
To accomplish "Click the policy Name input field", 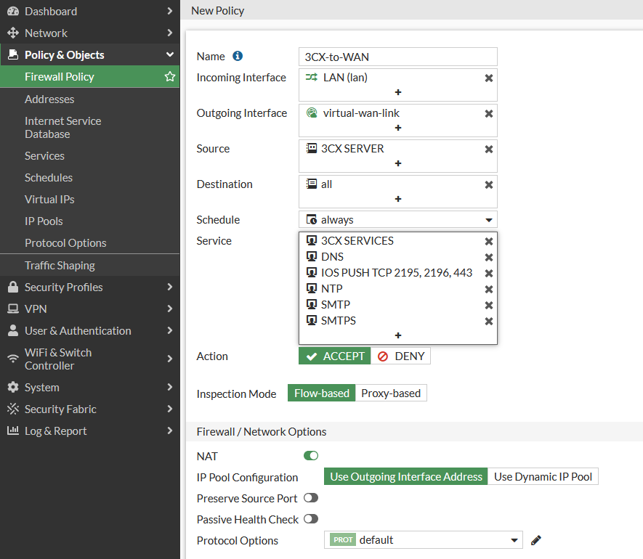I will (x=398, y=57).
